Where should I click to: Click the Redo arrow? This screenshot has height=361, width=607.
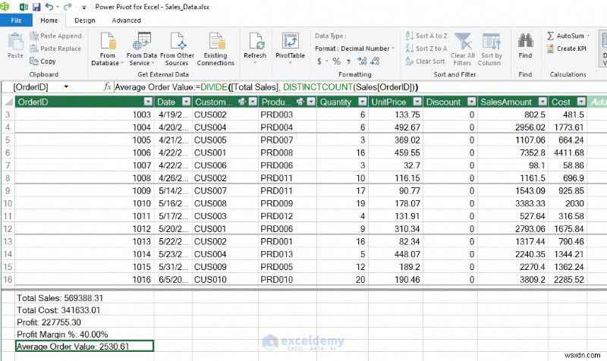tap(68, 7)
